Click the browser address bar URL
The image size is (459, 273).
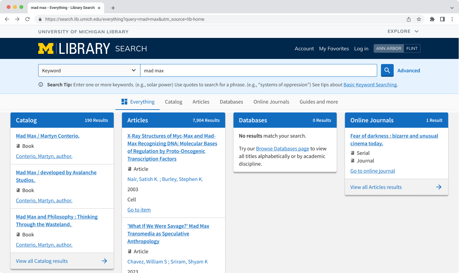(125, 19)
